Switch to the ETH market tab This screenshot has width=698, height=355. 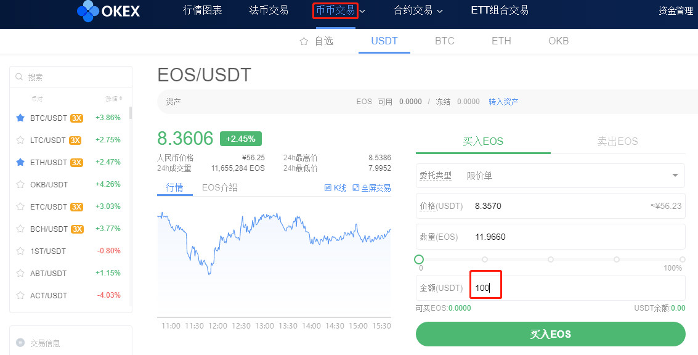click(501, 41)
